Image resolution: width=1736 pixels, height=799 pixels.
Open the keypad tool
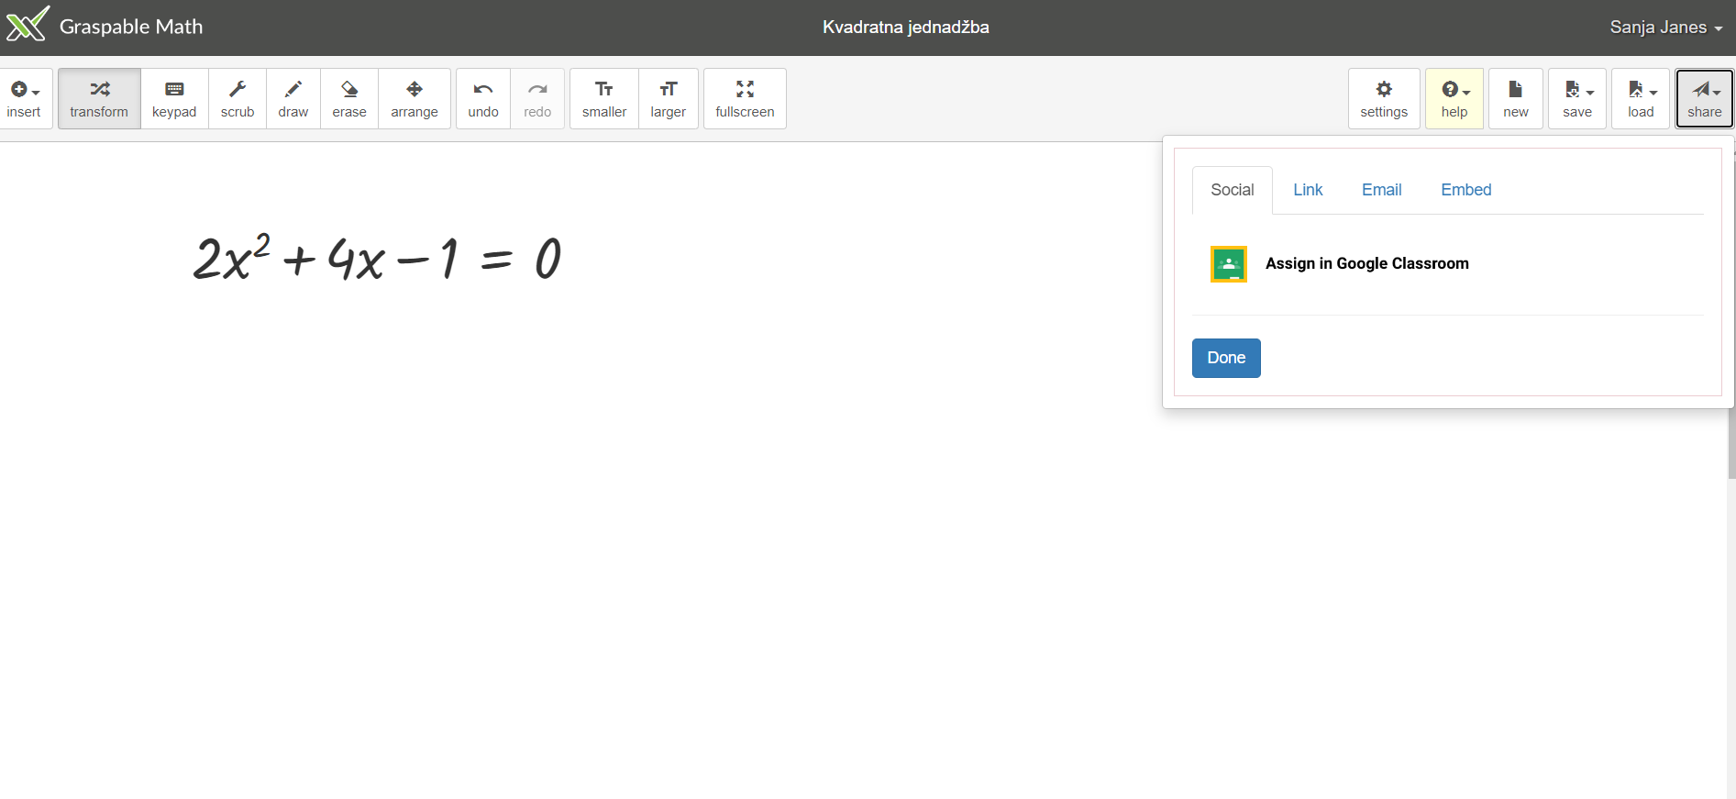tap(174, 99)
